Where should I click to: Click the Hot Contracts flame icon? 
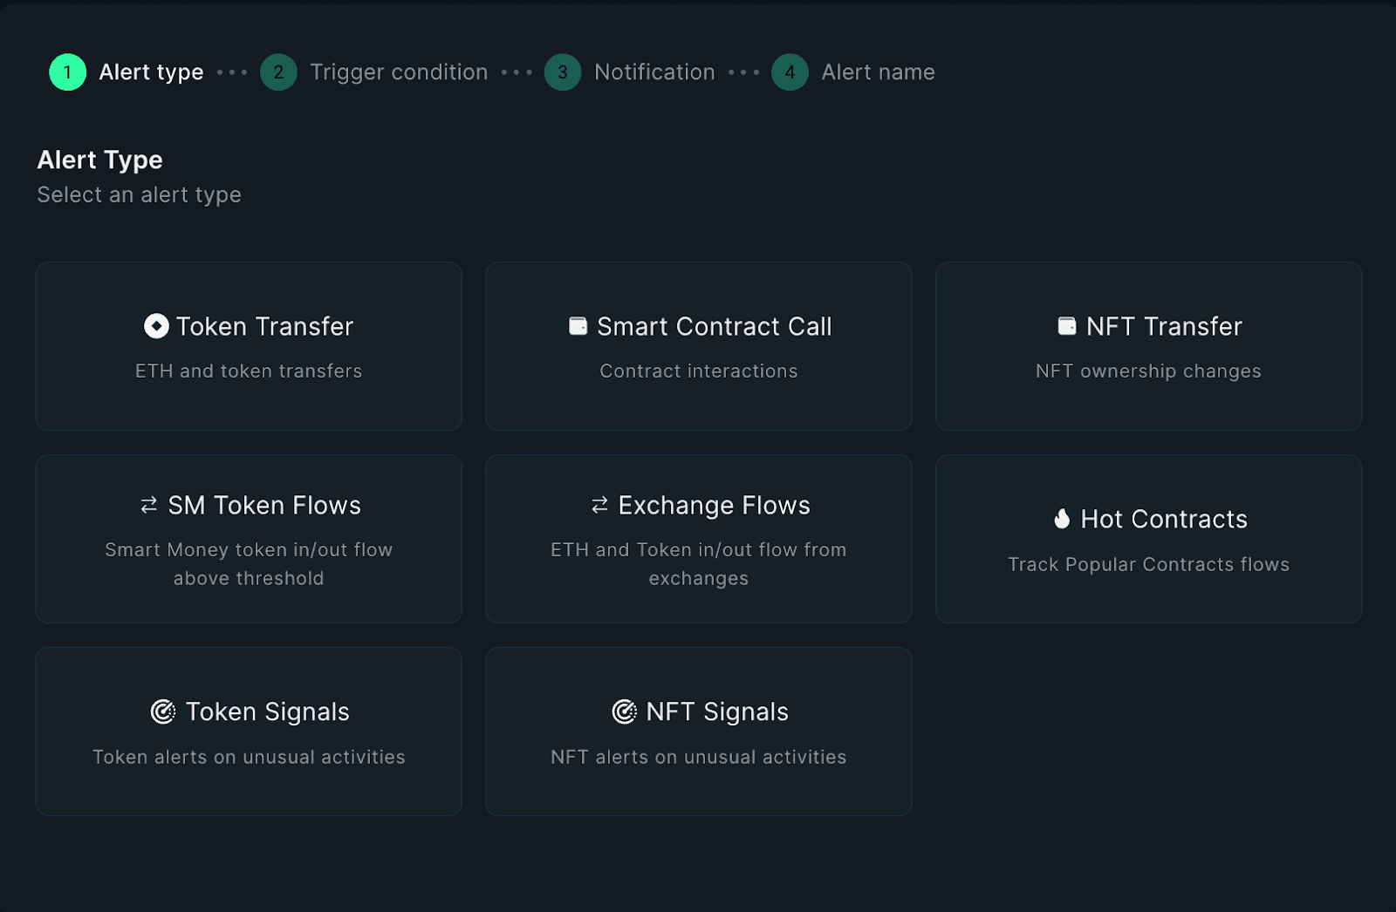click(x=1062, y=519)
